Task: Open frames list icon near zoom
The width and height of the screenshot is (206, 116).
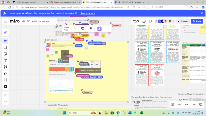Action: [x=173, y=104]
